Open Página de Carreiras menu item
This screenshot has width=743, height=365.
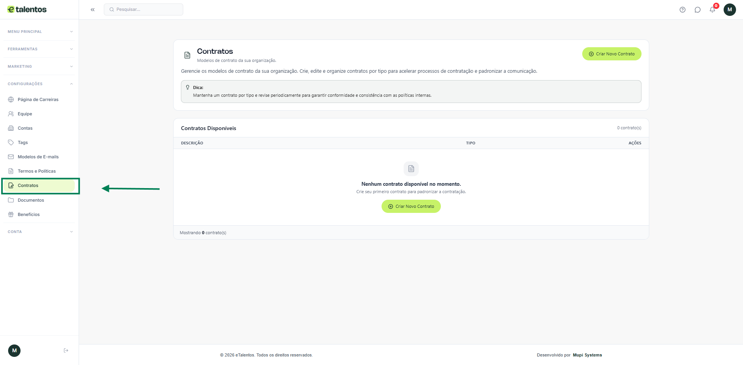(38, 99)
